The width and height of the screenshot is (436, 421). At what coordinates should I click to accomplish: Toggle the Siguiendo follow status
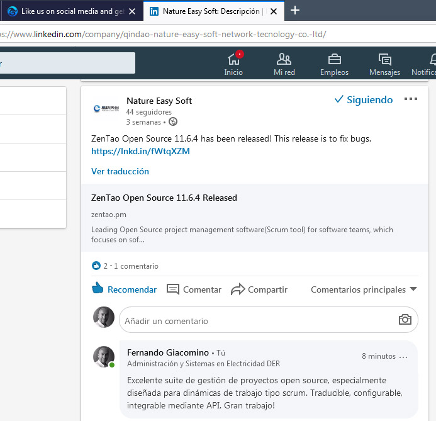click(363, 99)
